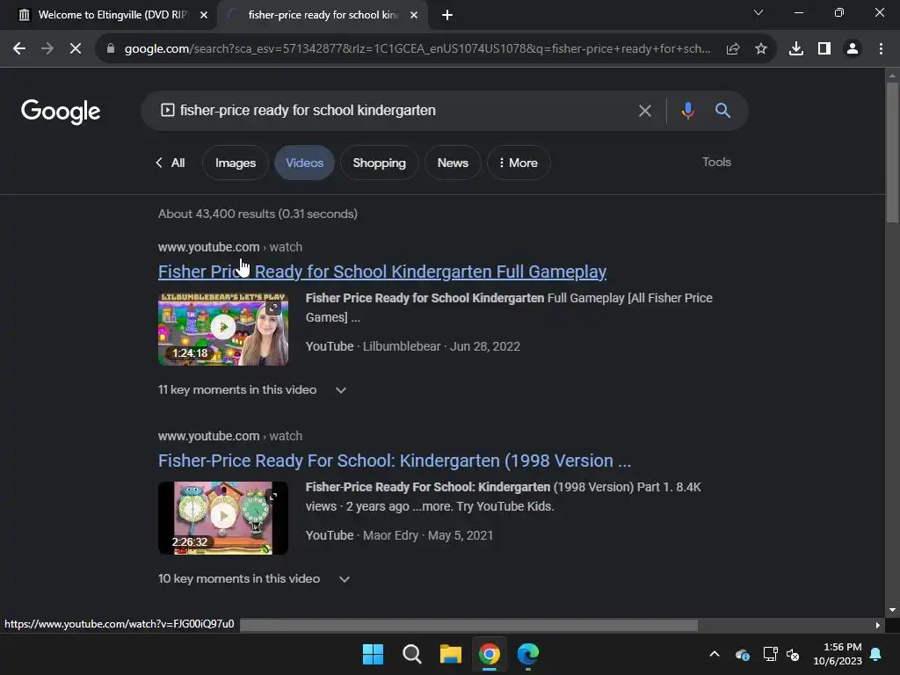Open the OneDrive cloud tray icon
The width and height of the screenshot is (900, 675).
[x=742, y=654]
